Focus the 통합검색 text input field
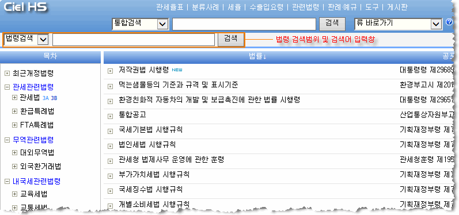 244,24
